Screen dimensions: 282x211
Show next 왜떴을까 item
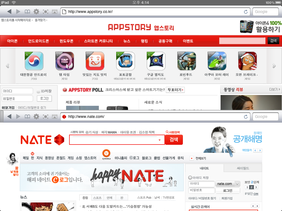pos(260,150)
